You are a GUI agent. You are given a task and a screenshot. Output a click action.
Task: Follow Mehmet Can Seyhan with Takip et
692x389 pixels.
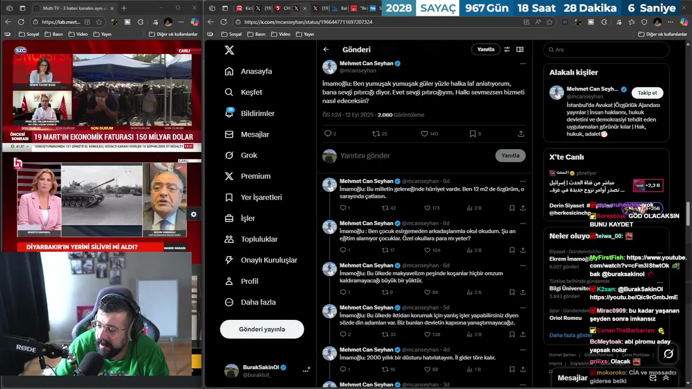click(647, 93)
